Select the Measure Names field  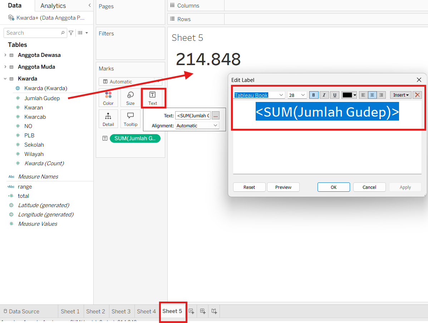tap(38, 177)
